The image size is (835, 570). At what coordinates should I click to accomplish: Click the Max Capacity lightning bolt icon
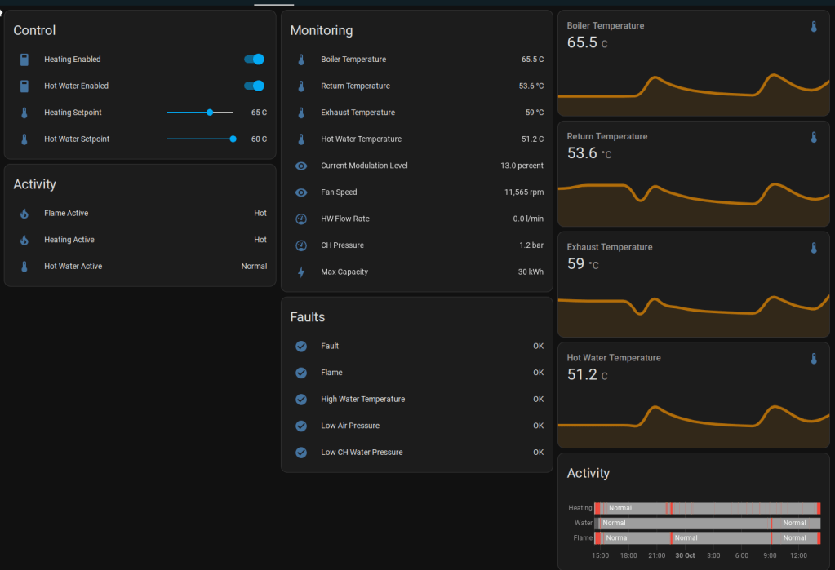[x=301, y=272]
